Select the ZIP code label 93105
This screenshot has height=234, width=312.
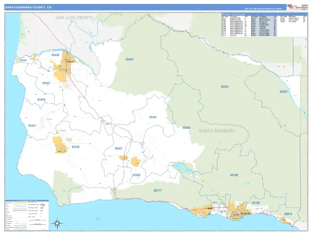click(234, 175)
